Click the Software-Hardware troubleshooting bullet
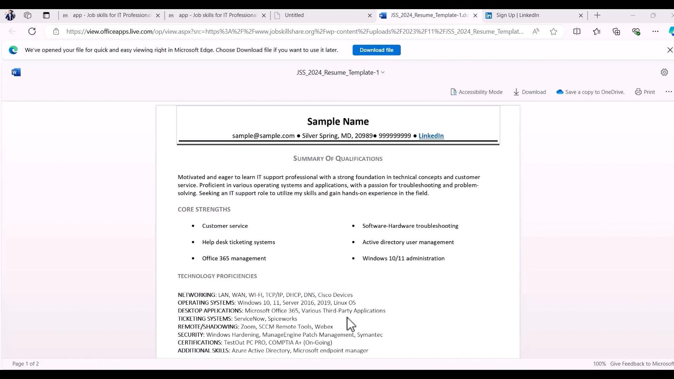This screenshot has width=674, height=379. 410,226
